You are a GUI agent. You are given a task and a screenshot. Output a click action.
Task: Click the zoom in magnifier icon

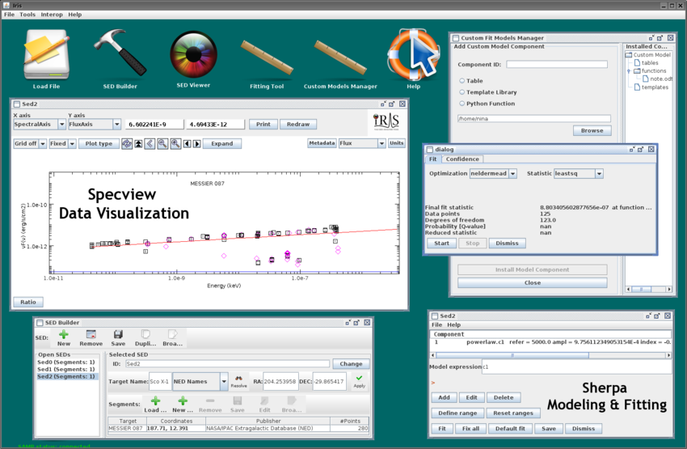(x=175, y=144)
